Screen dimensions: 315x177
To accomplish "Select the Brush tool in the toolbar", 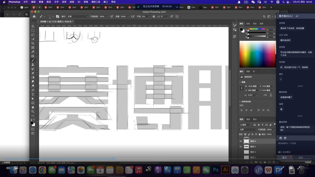I will 33,61.
